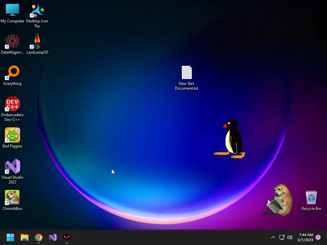Select the LavaLamp3D shortcut icon
Image resolution: width=327 pixels, height=245 pixels.
[37, 44]
